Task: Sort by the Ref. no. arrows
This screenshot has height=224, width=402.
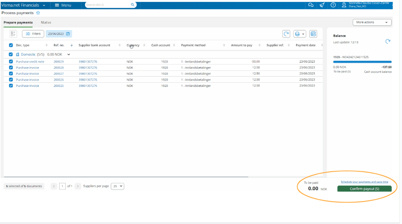Action: pos(72,45)
